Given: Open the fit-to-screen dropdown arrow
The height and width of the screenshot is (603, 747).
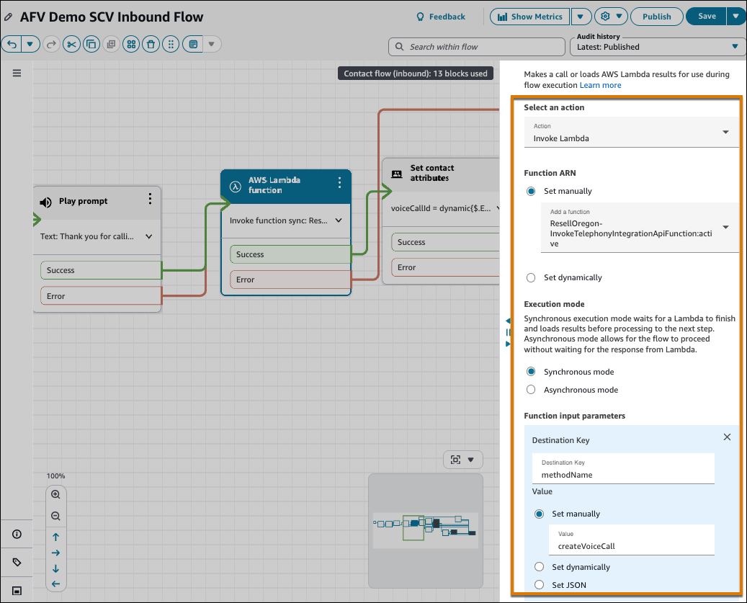Looking at the screenshot, I should point(470,460).
